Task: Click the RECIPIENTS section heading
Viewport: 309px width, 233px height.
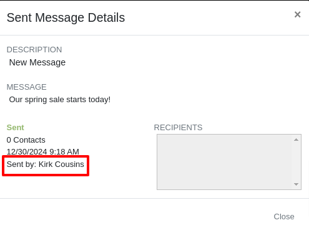Action: coord(178,128)
